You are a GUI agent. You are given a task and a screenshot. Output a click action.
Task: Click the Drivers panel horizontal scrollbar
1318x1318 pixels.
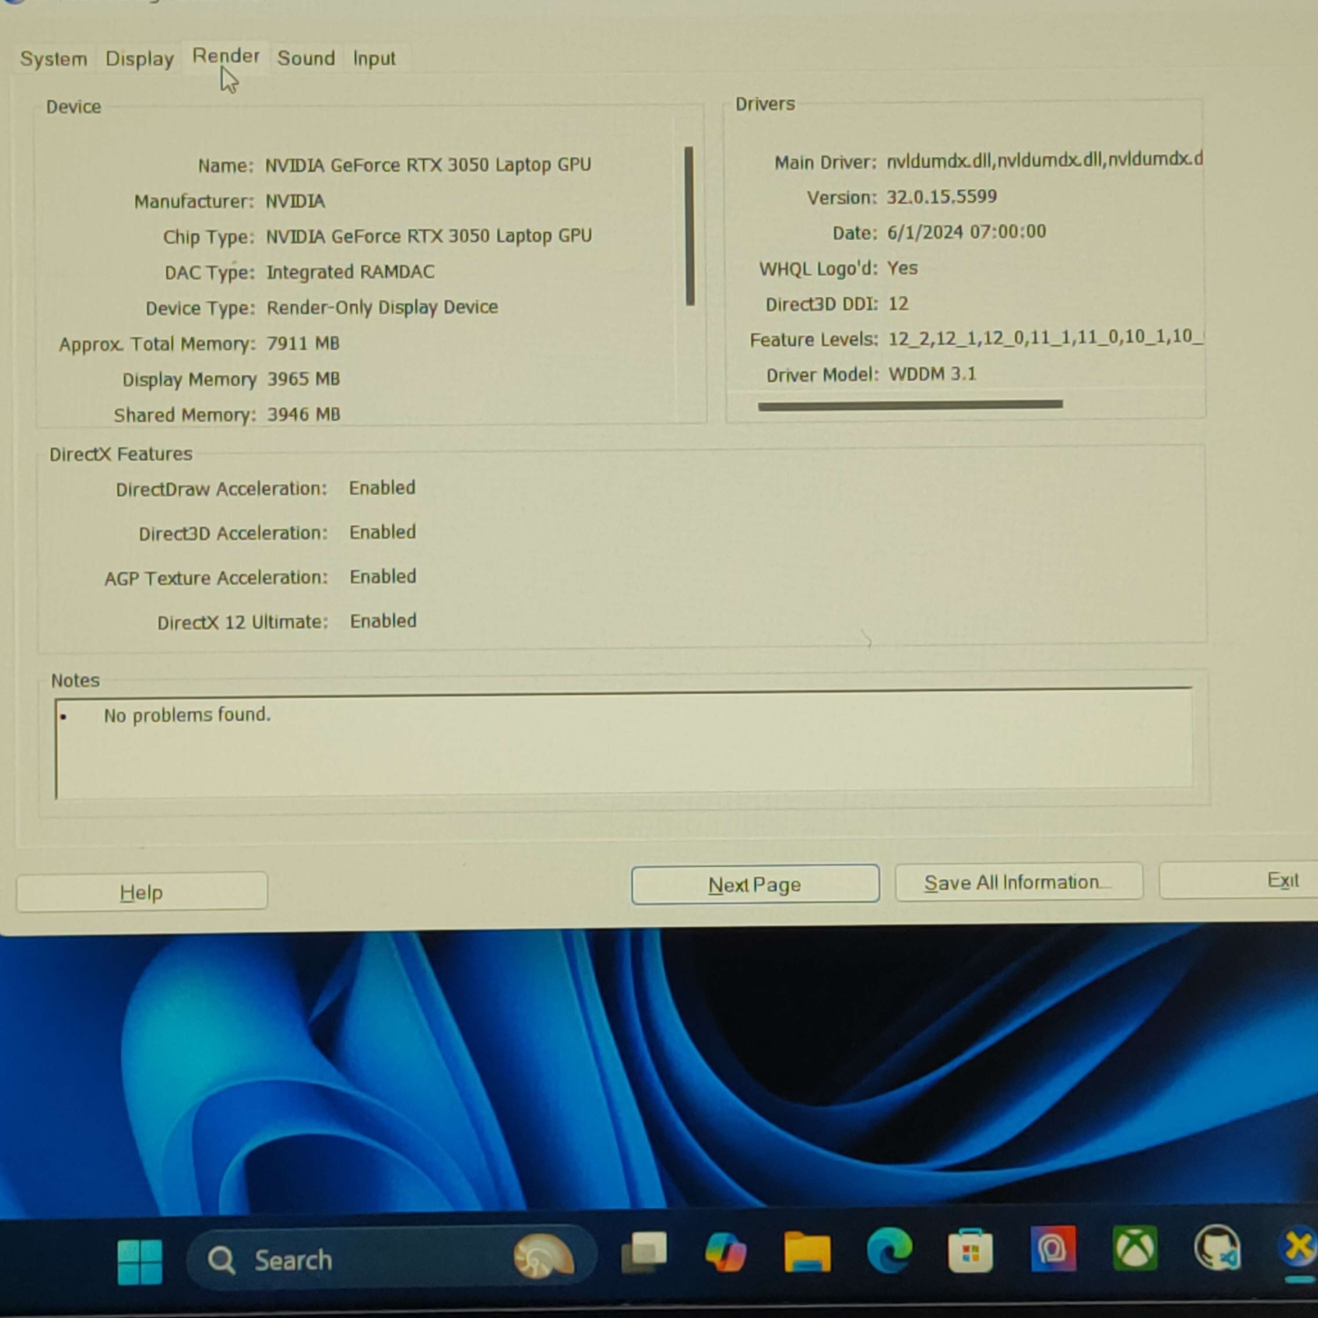point(911,405)
